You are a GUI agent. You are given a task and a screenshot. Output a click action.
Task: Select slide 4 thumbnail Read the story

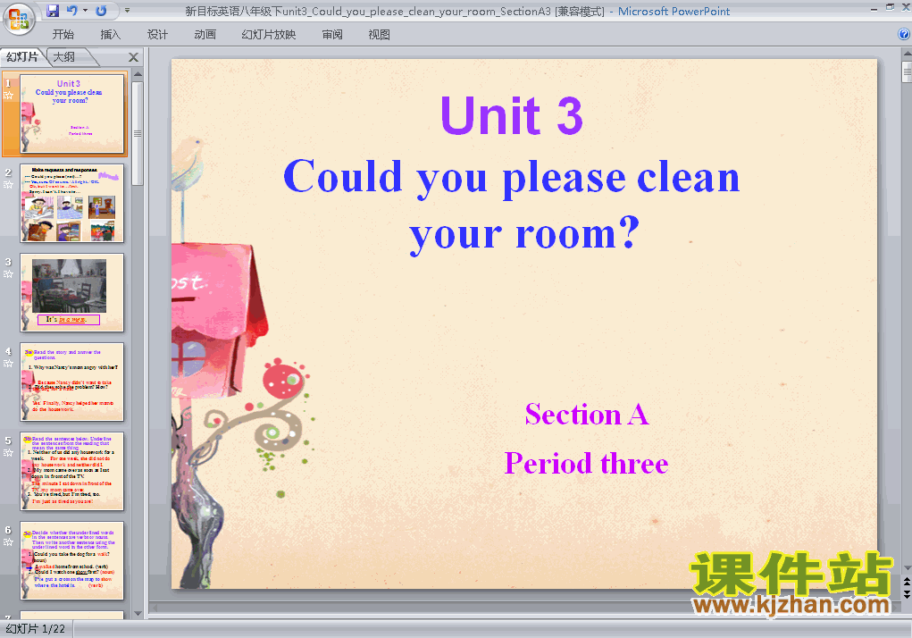click(72, 382)
